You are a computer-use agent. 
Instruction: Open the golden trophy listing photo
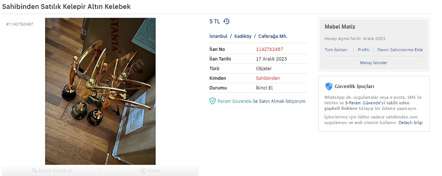pos(100,91)
